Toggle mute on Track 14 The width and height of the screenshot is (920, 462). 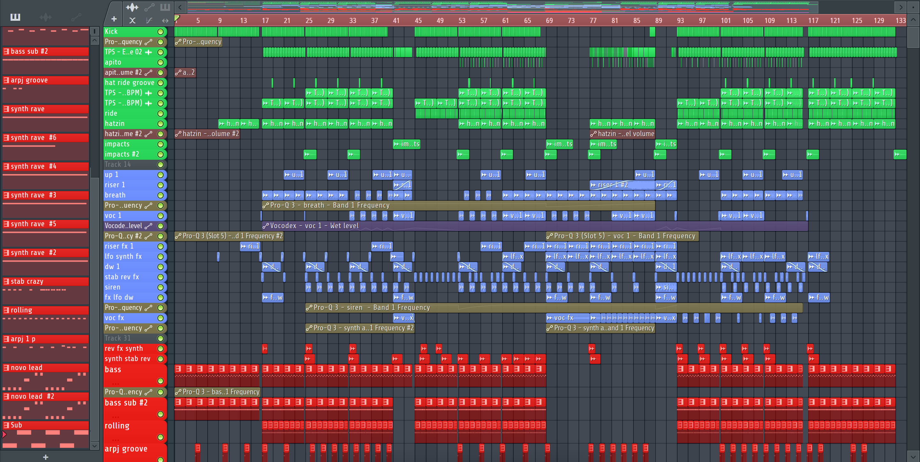point(161,165)
